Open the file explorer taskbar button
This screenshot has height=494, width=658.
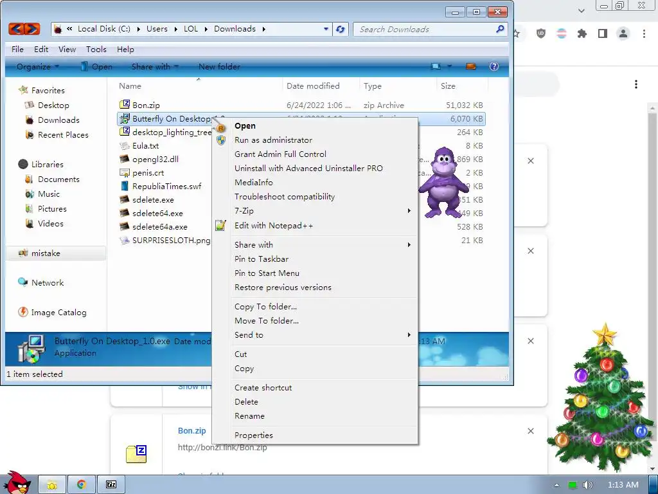(x=52, y=485)
